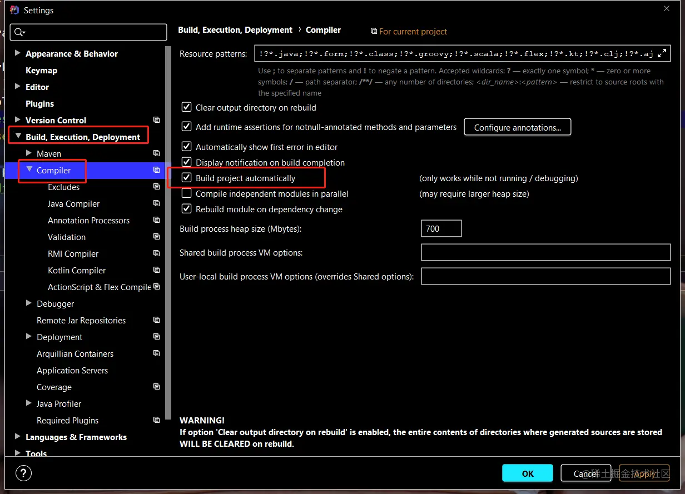Expand the Maven tree node
Image resolution: width=685 pixels, height=494 pixels.
[29, 153]
